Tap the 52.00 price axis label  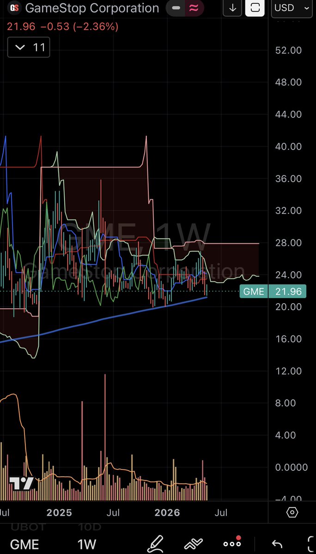point(288,50)
